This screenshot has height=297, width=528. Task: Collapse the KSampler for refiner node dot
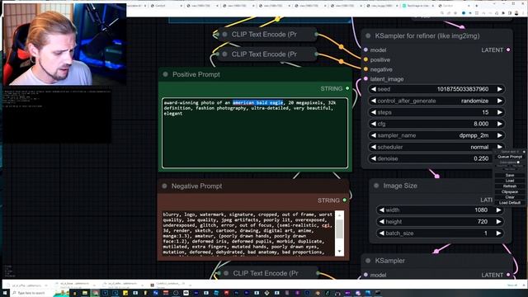pos(368,35)
